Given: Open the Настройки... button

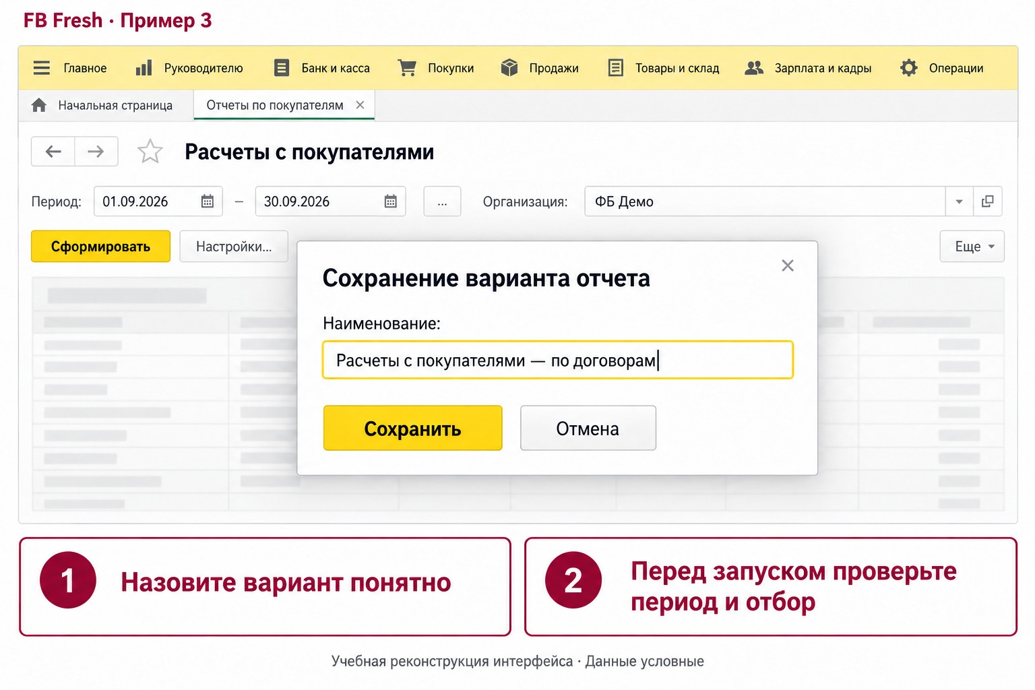Looking at the screenshot, I should point(234,247).
